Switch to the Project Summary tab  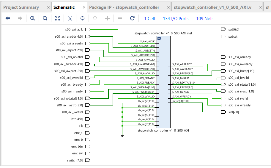click(21, 7)
